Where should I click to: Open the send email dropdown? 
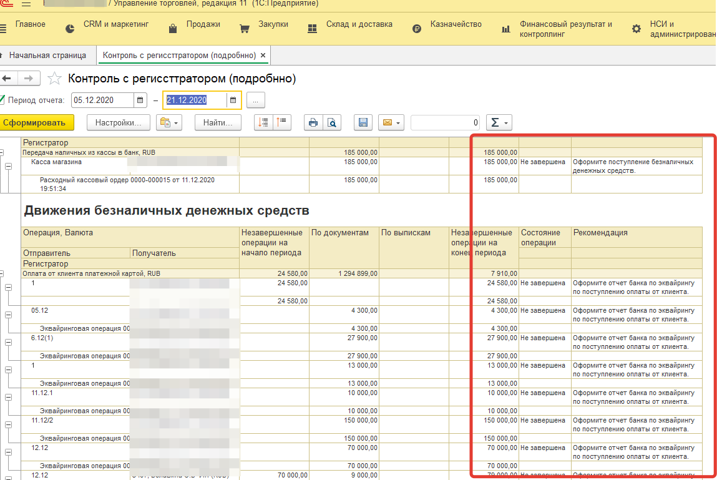click(x=391, y=123)
